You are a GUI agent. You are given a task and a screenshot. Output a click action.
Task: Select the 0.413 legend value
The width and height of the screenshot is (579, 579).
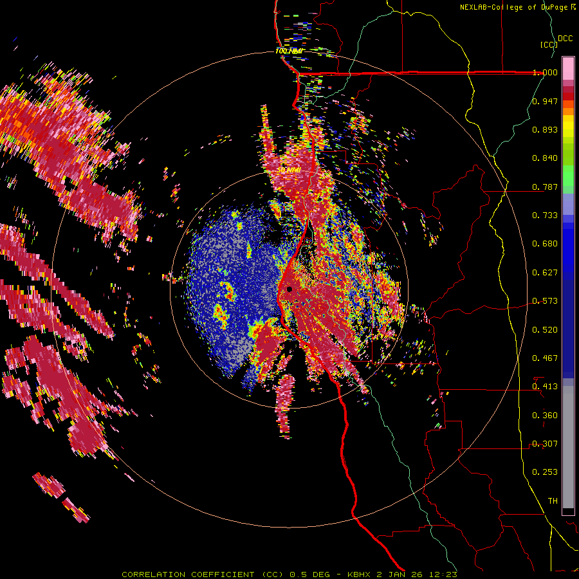[545, 387]
